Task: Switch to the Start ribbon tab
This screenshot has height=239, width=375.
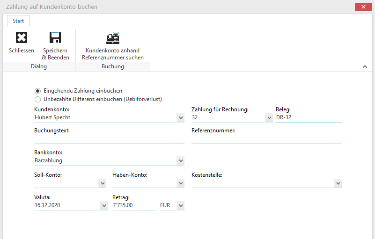Action: pos(18,21)
